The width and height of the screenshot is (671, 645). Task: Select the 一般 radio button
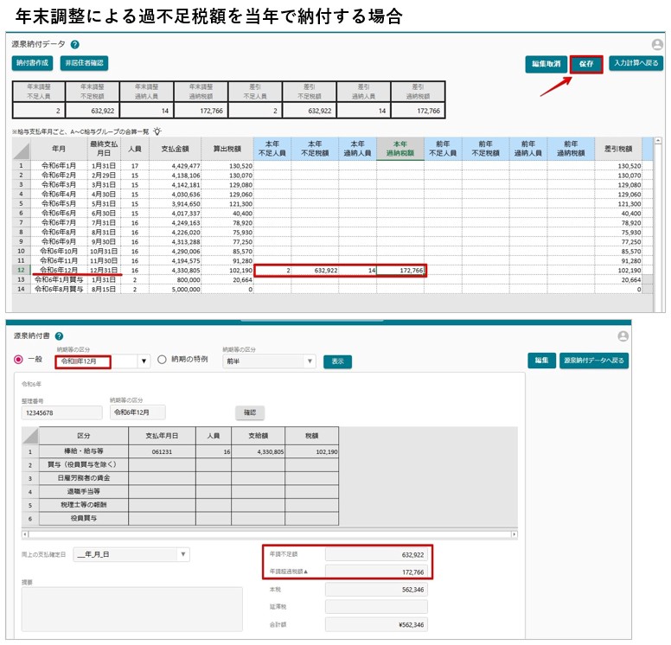click(18, 360)
